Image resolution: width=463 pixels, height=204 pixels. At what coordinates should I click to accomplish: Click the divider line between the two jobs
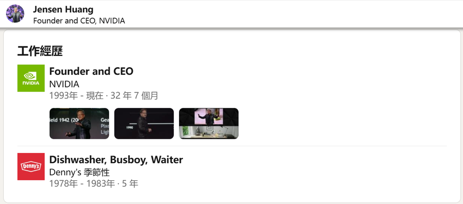point(232,146)
